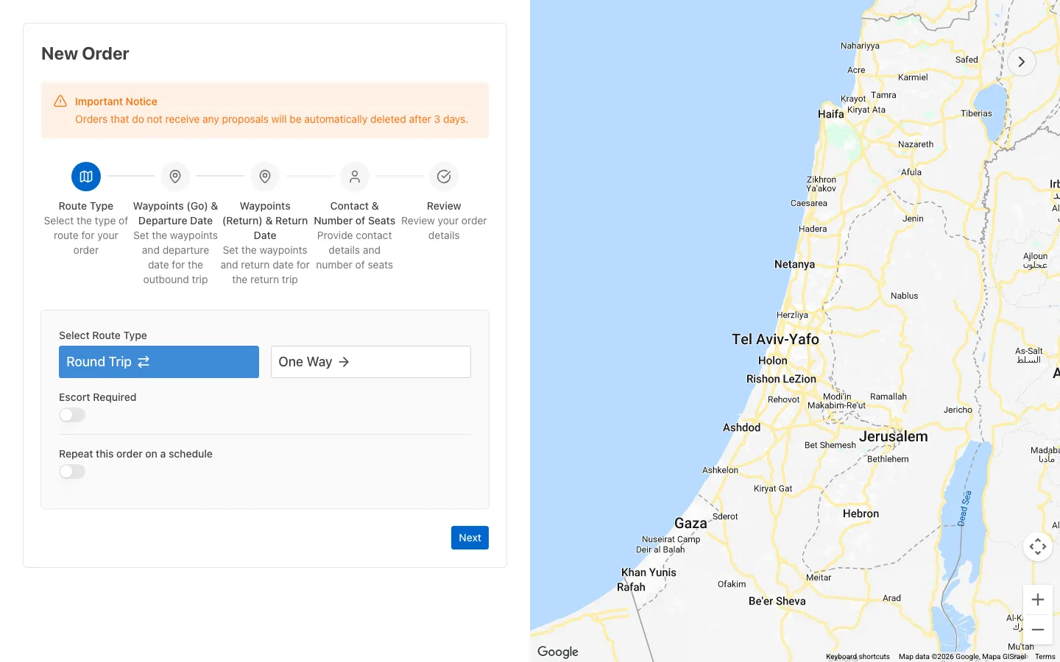1060x662 pixels.
Task: Click the Review step label
Action: click(x=444, y=206)
